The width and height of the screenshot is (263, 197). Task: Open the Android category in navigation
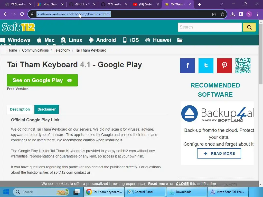tap(102, 40)
